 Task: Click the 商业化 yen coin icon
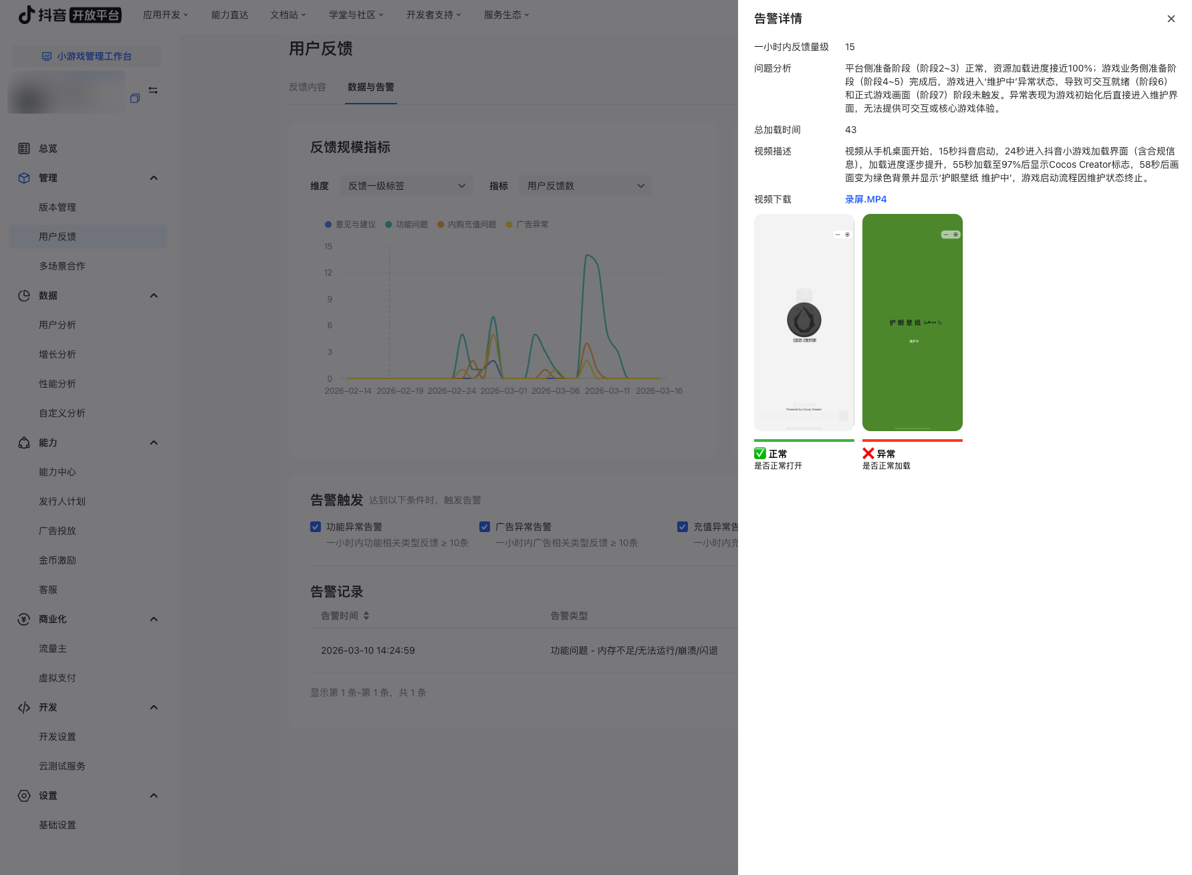[x=24, y=619]
